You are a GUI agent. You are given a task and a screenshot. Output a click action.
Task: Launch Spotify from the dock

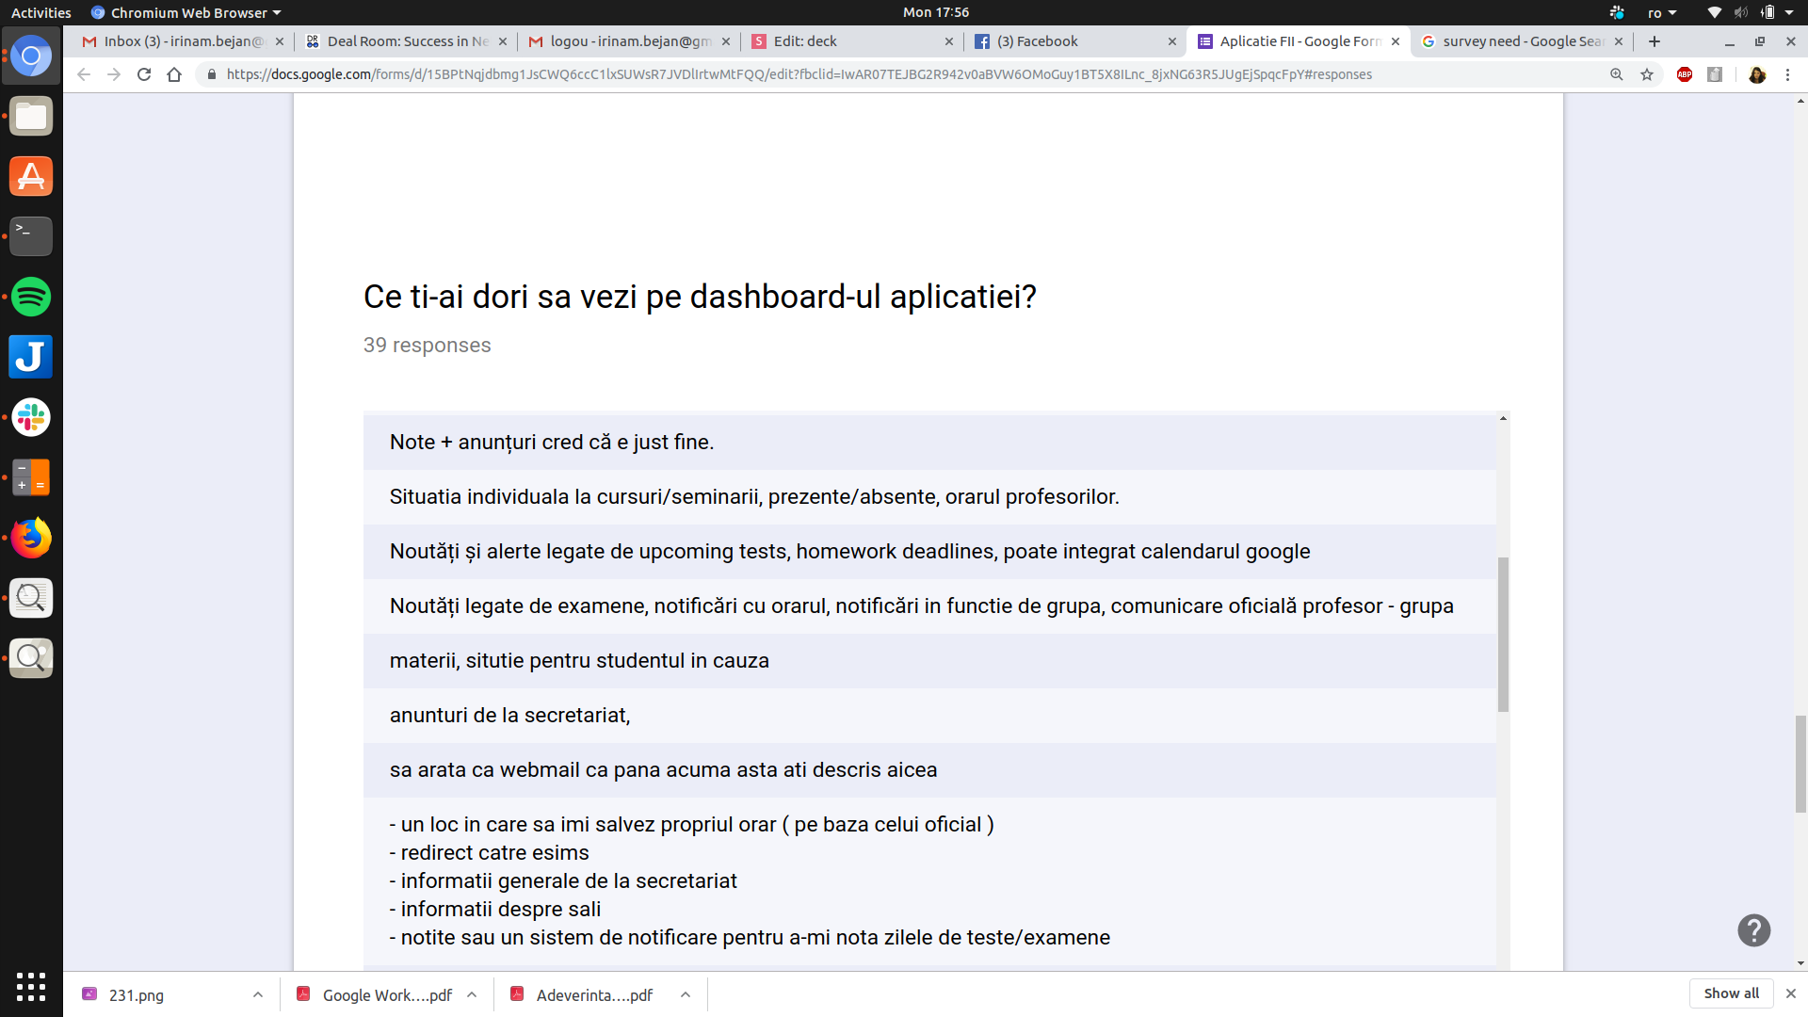coord(31,297)
